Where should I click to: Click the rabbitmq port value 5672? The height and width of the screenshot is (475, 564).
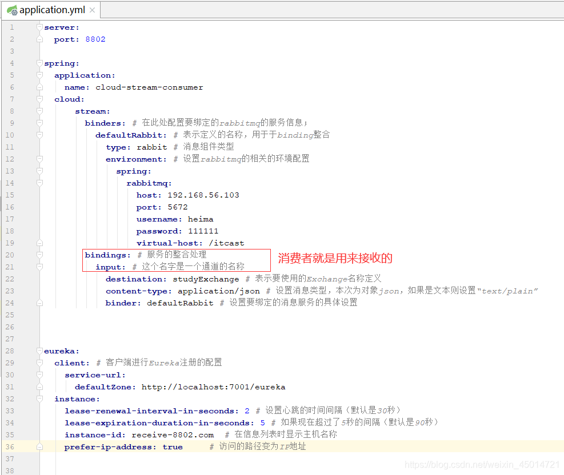(178, 207)
